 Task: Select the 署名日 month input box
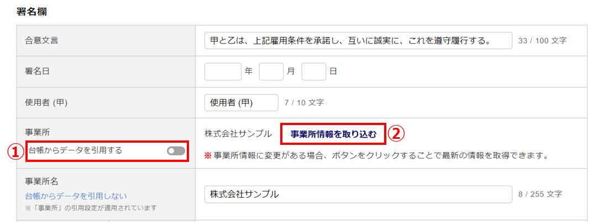[271, 72]
